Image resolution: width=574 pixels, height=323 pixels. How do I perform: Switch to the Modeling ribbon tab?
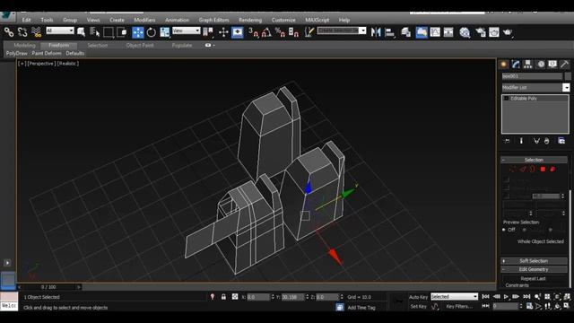tap(24, 46)
